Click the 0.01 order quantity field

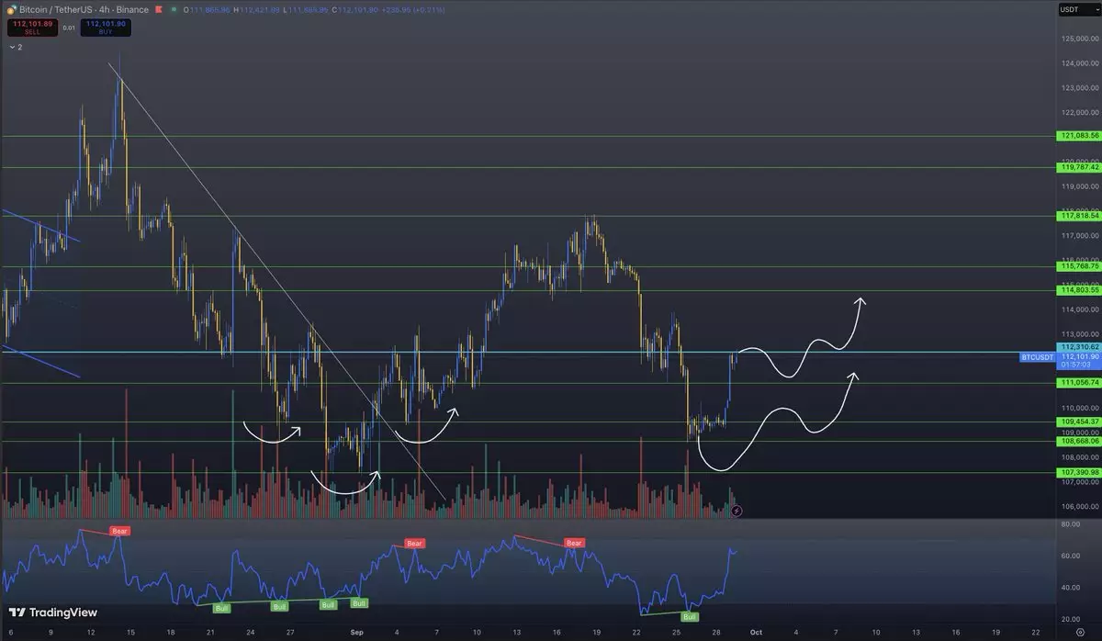click(x=69, y=28)
